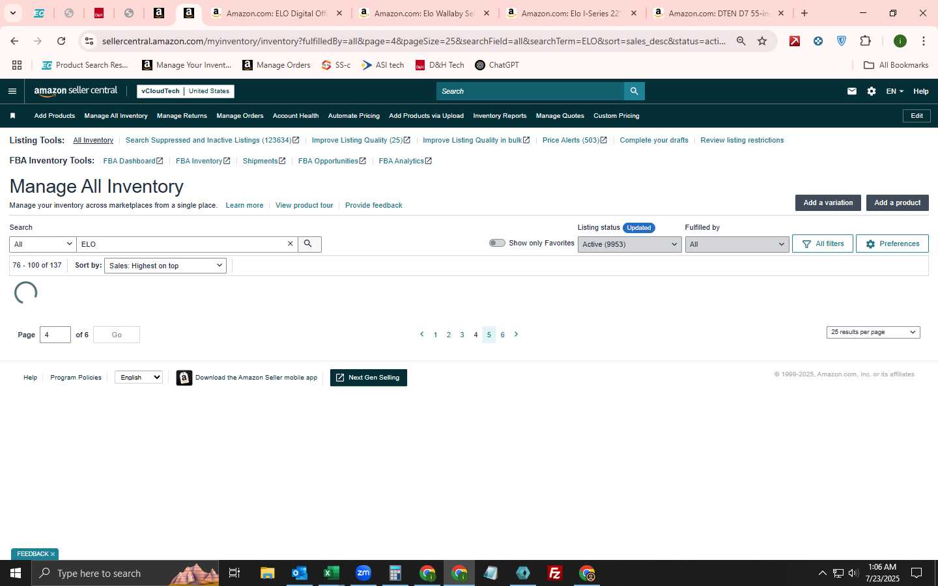The height and width of the screenshot is (586, 938).
Task: Open Manage Orders menu item
Action: coord(240,116)
